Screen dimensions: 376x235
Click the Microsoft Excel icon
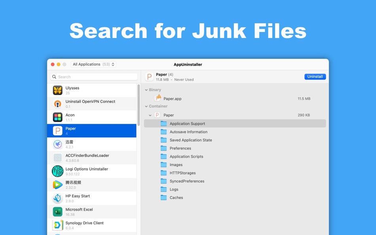tap(57, 212)
